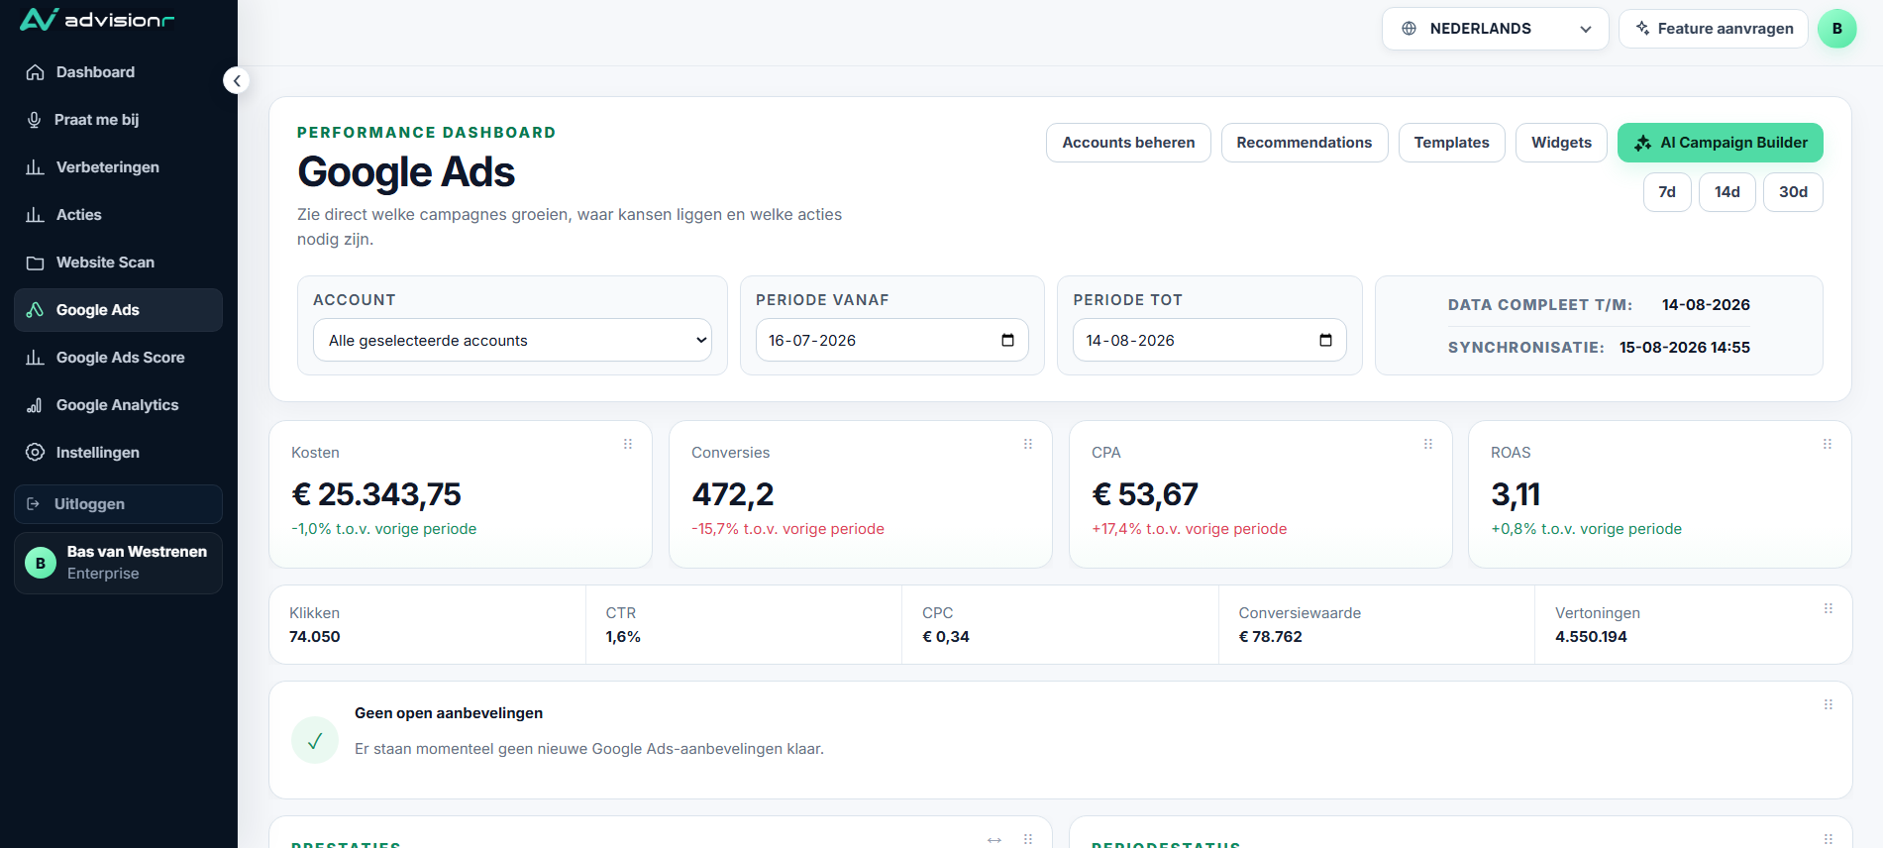Click the chart icon next to Acties
The height and width of the screenshot is (848, 1883).
35,215
